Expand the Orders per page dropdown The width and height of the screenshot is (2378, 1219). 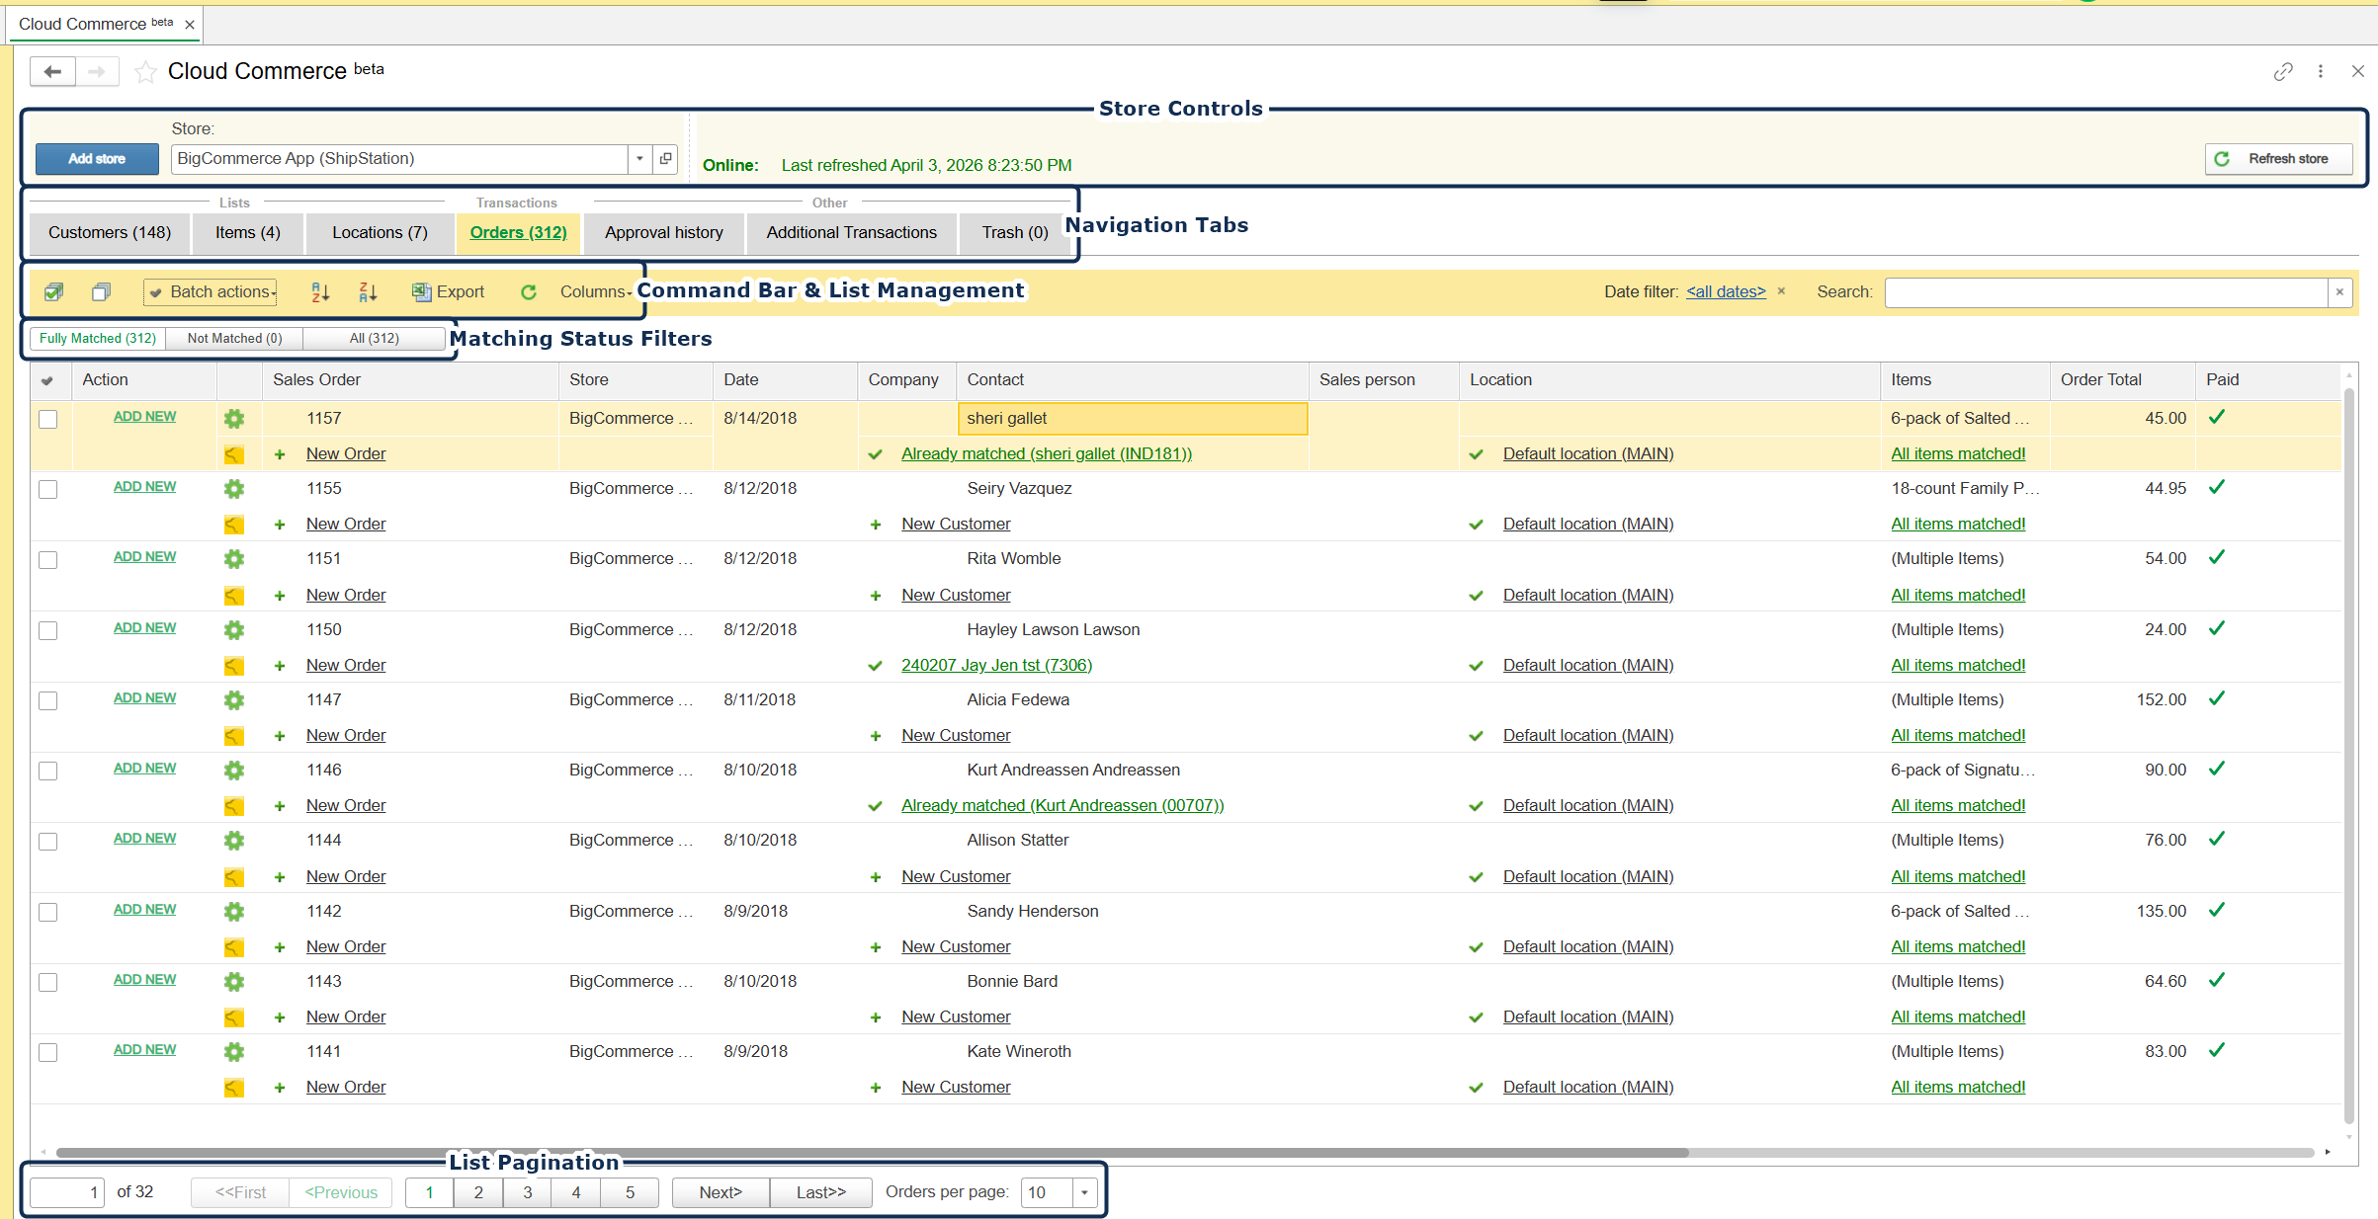click(x=1084, y=1192)
